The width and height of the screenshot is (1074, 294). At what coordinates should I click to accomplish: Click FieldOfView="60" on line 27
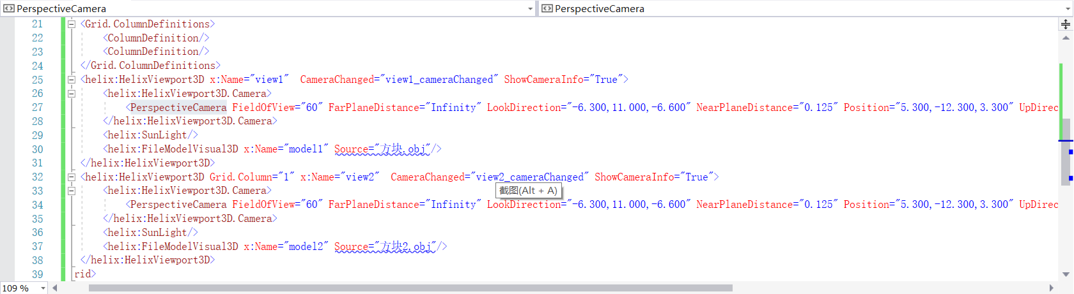[277, 108]
